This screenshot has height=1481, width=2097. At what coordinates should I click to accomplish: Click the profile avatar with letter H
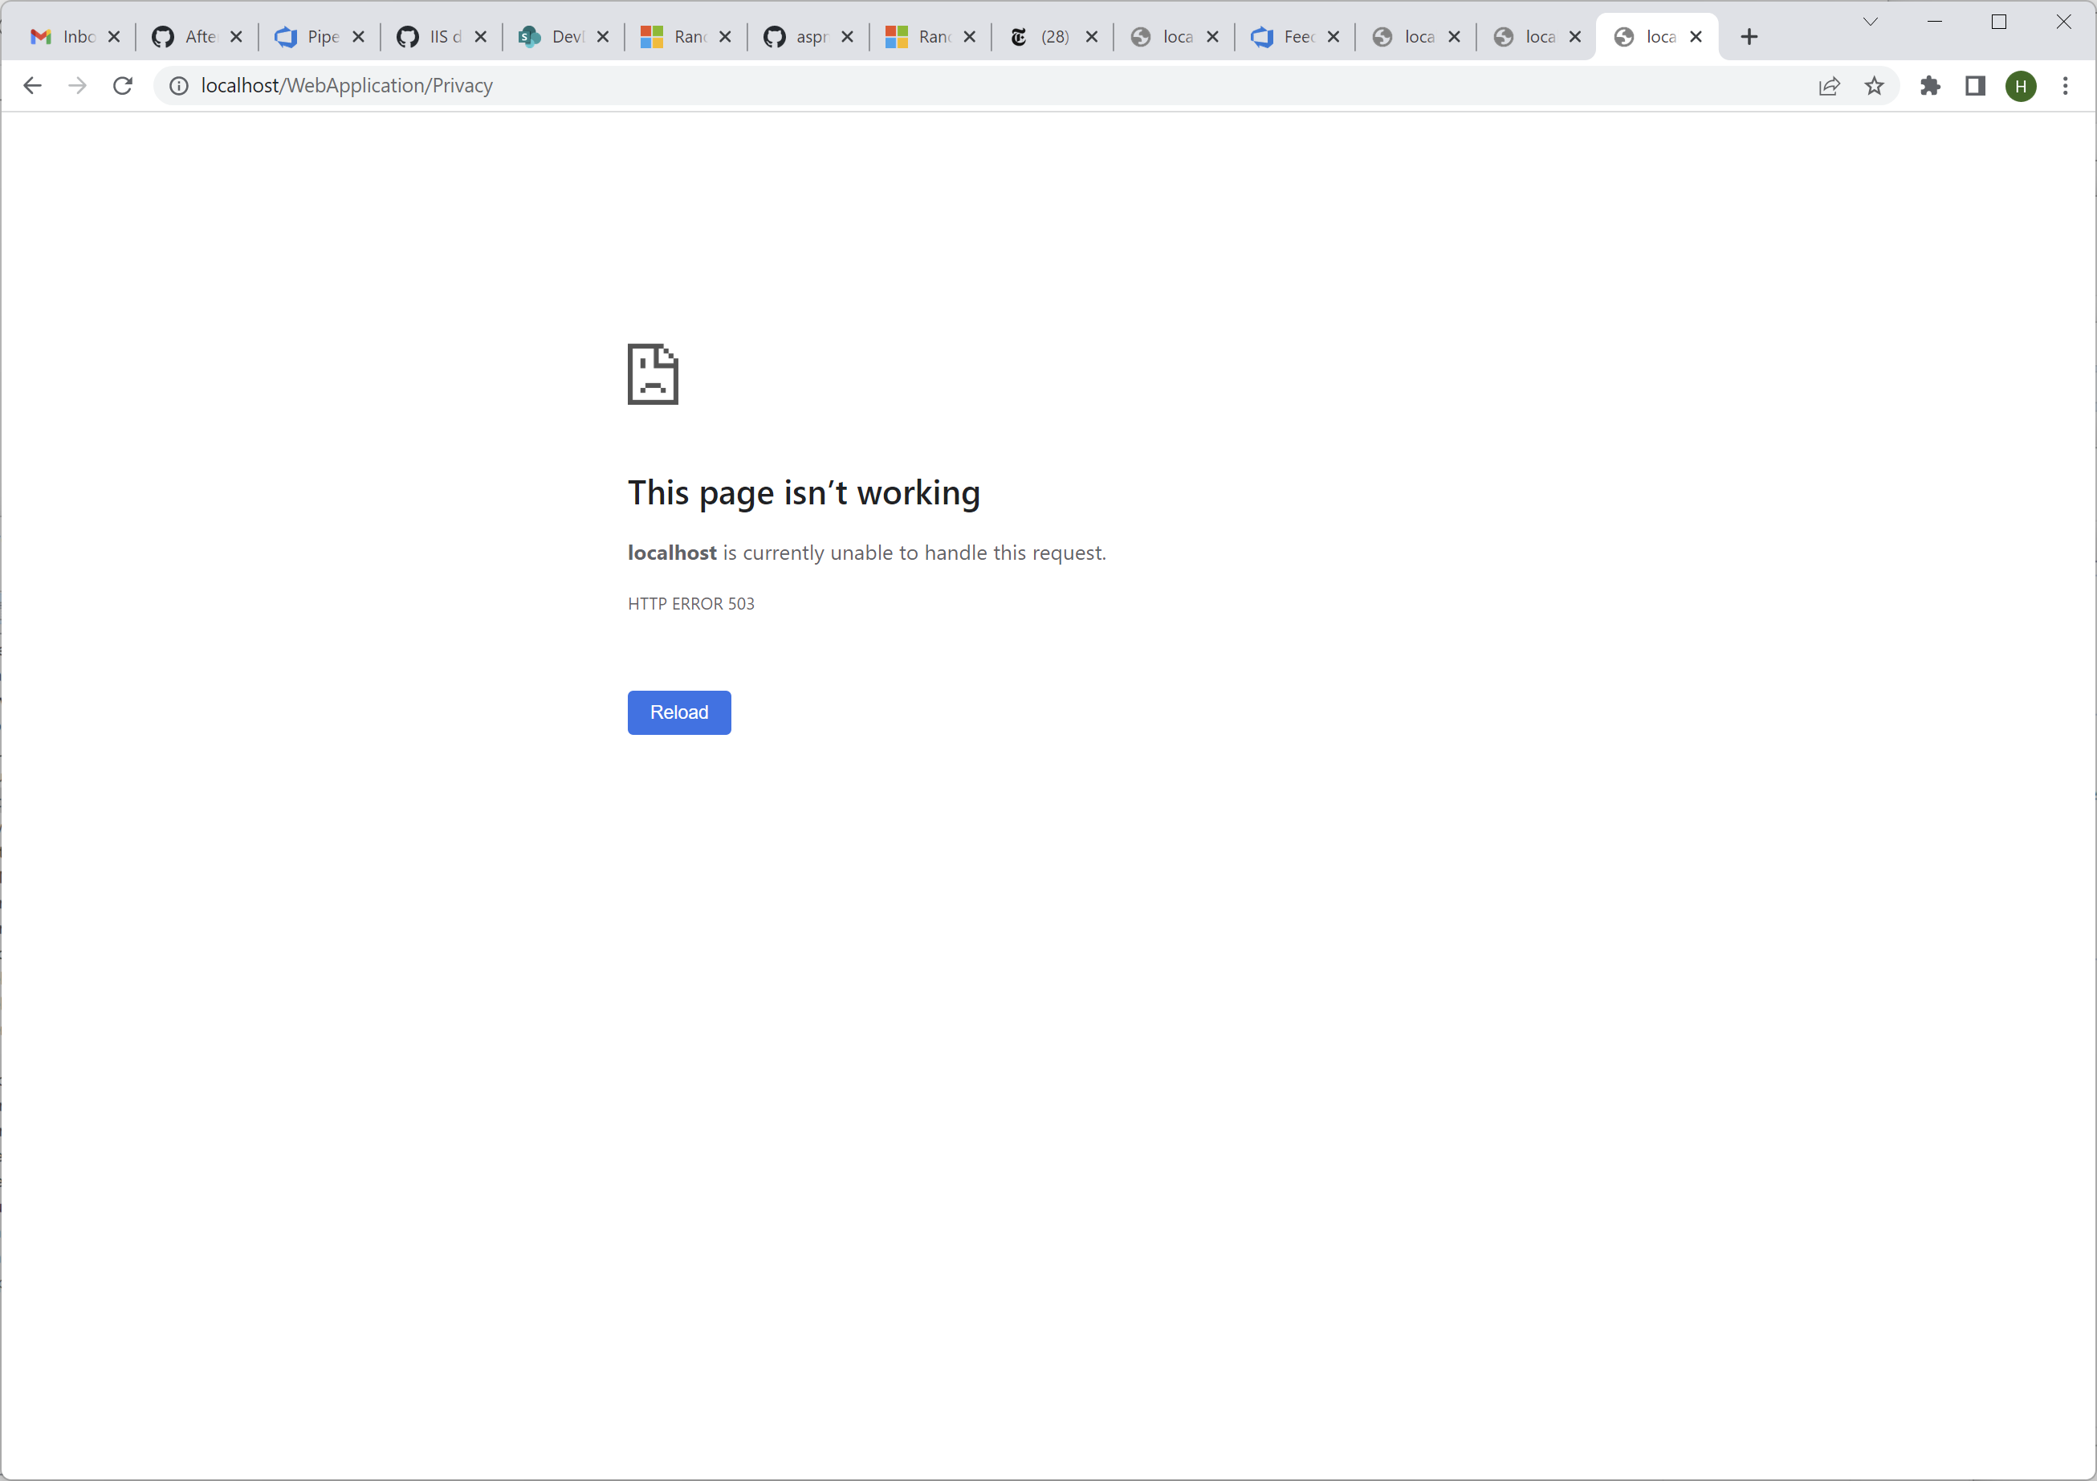(2020, 85)
